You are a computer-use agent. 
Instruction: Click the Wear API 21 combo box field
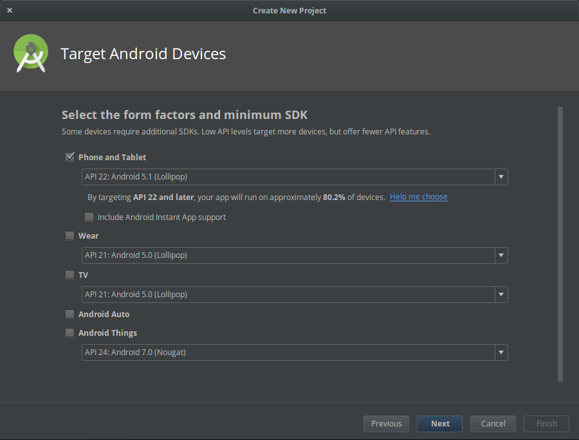click(288, 255)
